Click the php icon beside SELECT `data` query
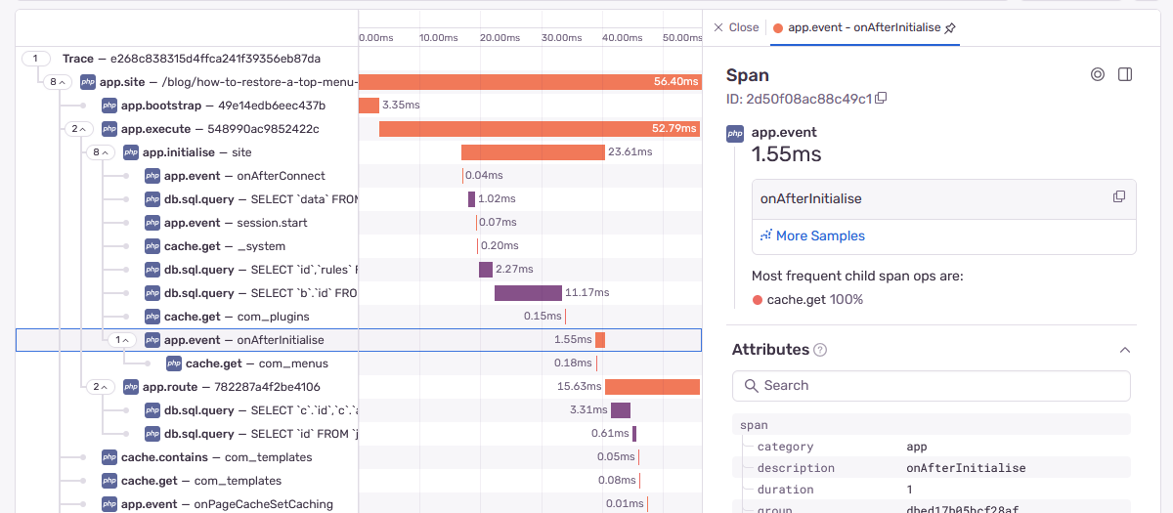 (152, 199)
